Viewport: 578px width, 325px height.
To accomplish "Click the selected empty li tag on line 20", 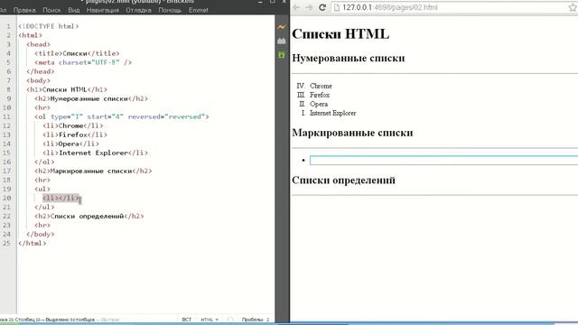I will coord(61,199).
